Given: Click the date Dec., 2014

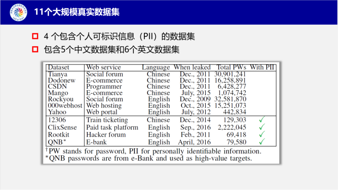Looking at the screenshot, I should (195, 120).
